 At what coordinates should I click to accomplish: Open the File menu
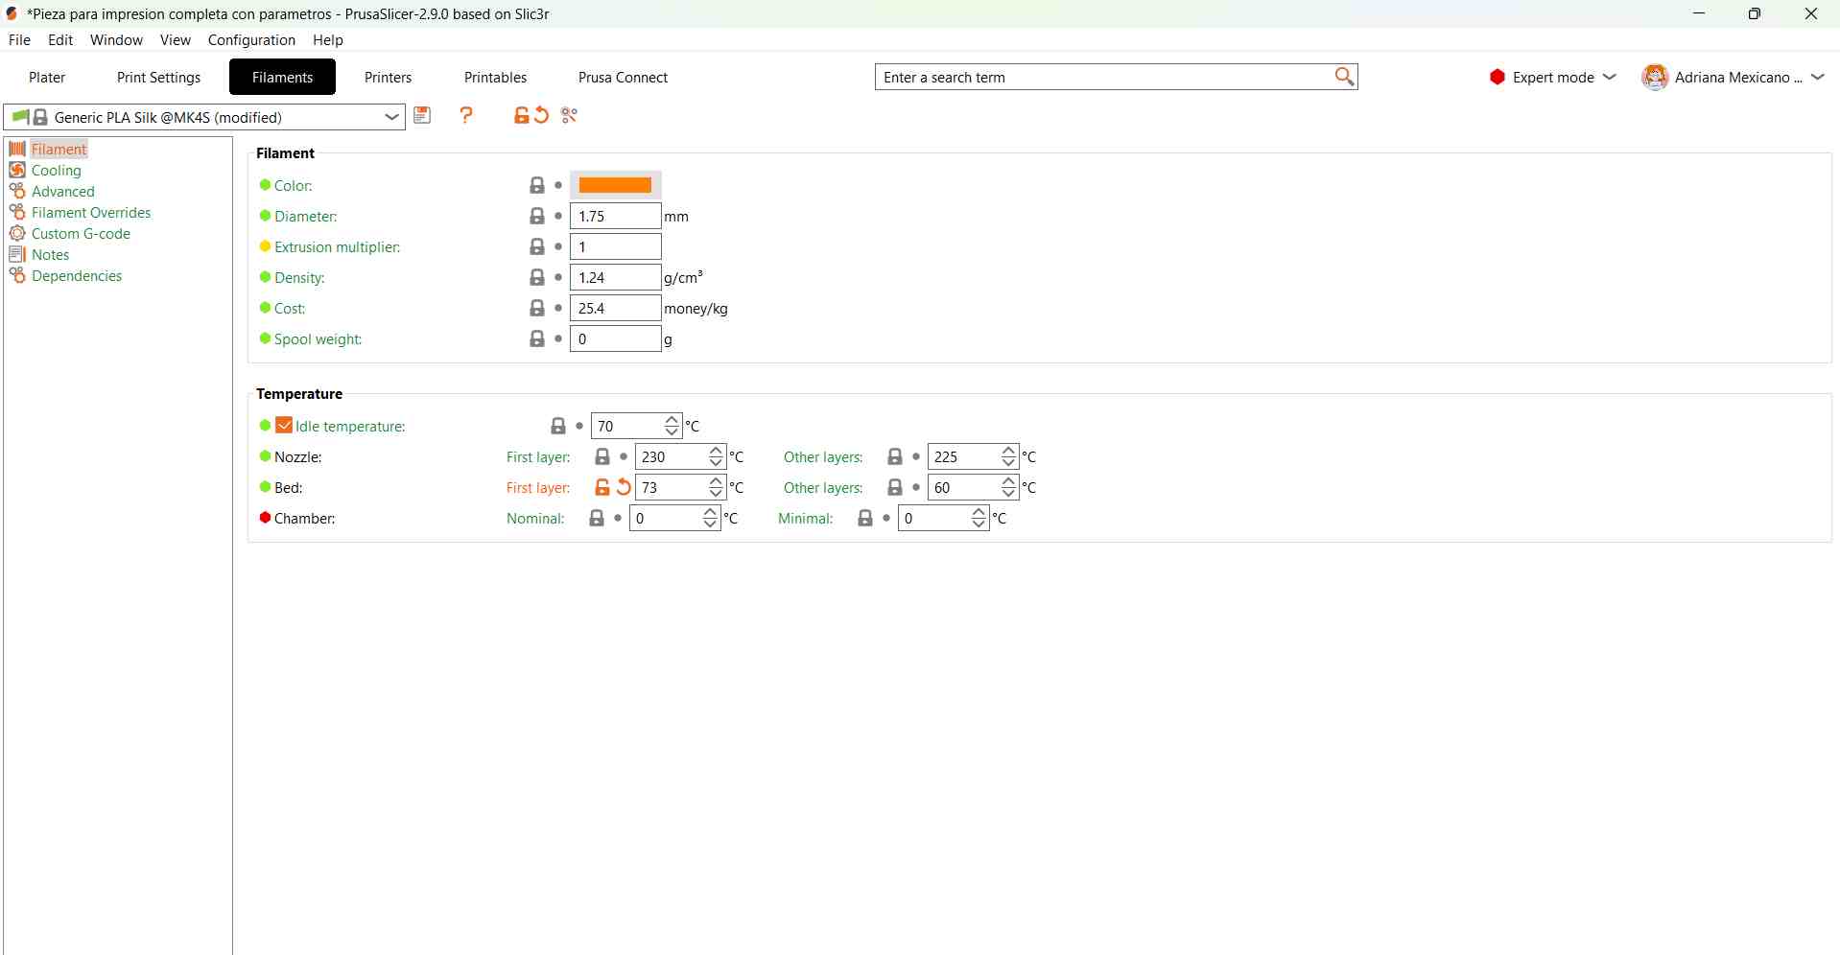(x=19, y=40)
